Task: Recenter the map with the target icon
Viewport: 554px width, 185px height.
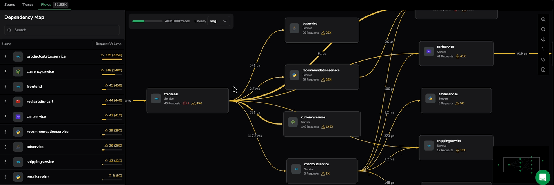Action: coord(543,40)
